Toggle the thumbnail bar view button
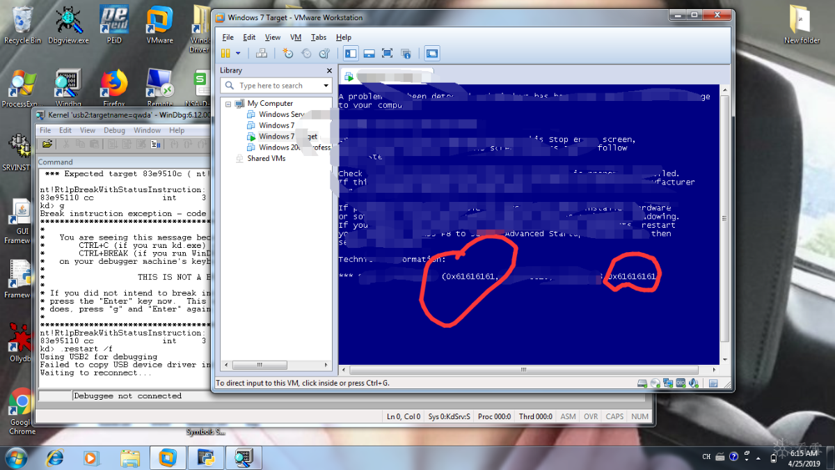The height and width of the screenshot is (470, 835). coord(369,53)
